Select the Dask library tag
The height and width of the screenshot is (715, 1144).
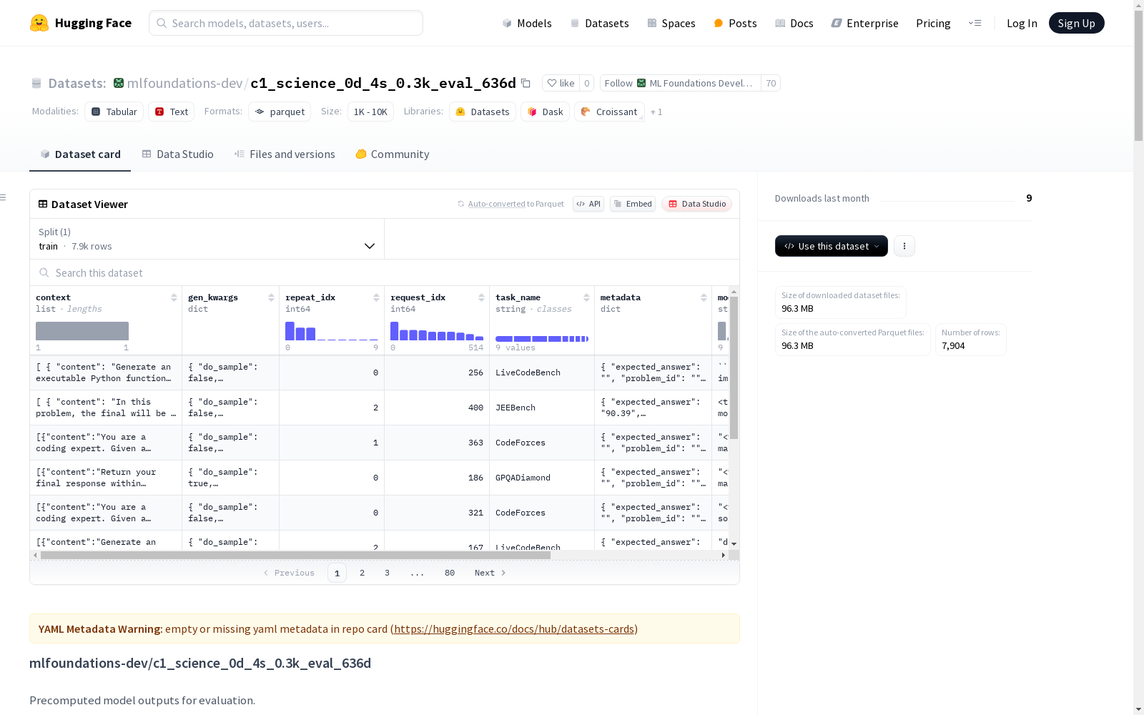click(546, 112)
